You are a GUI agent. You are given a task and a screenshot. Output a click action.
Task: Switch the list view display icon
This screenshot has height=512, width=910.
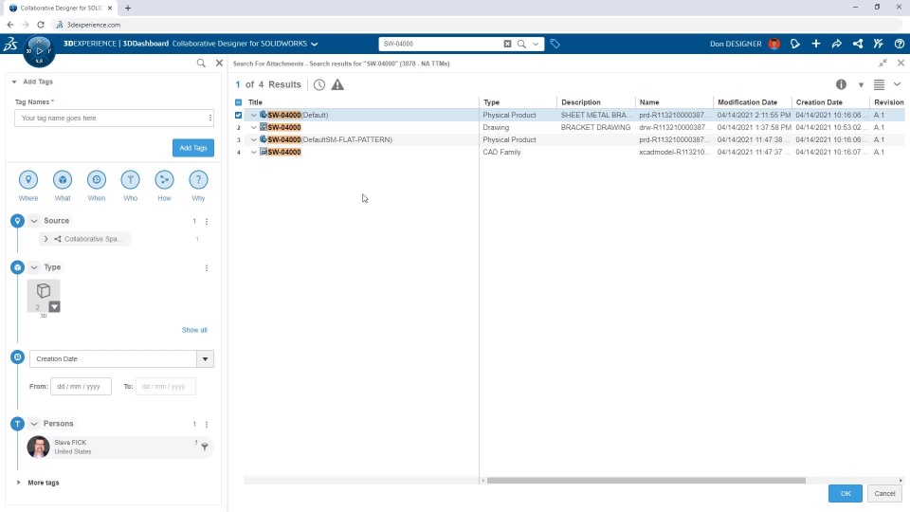pyautogui.click(x=880, y=84)
